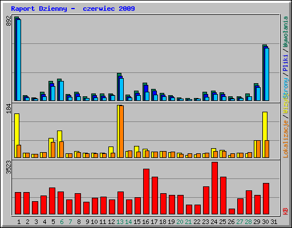This screenshot has width=292, height=228.
Task: Click green weekend day label 21
Action: [x=188, y=222]
